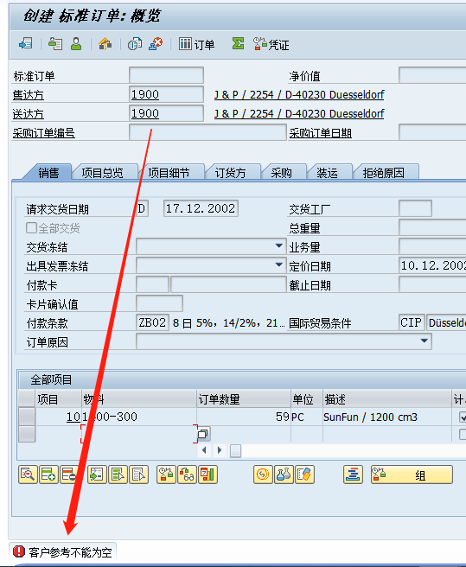Open the 凭证 document flow icon
This screenshot has width=466, height=567.
[271, 44]
